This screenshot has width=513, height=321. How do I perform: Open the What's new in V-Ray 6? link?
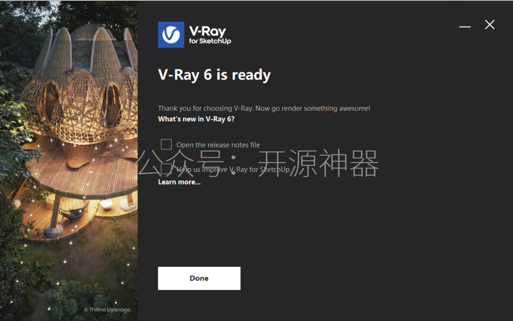196,119
